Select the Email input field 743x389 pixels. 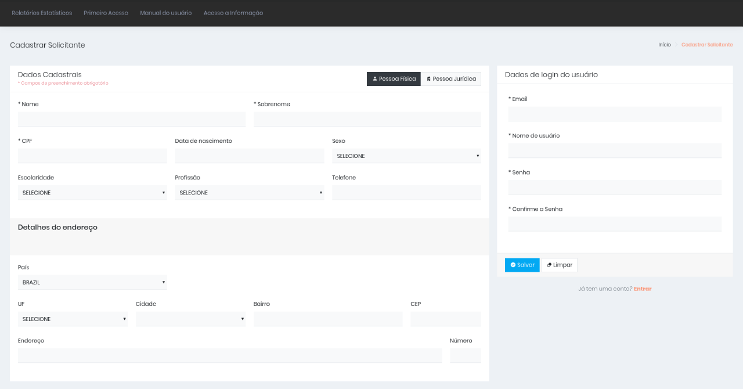pos(615,114)
